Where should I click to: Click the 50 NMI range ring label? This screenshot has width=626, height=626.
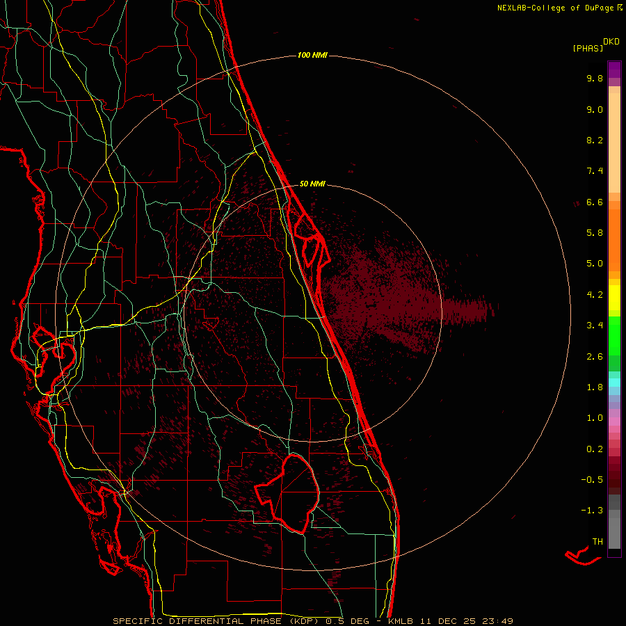point(312,184)
